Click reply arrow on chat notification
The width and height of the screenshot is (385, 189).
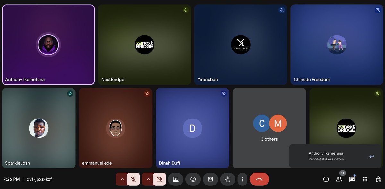(372, 157)
